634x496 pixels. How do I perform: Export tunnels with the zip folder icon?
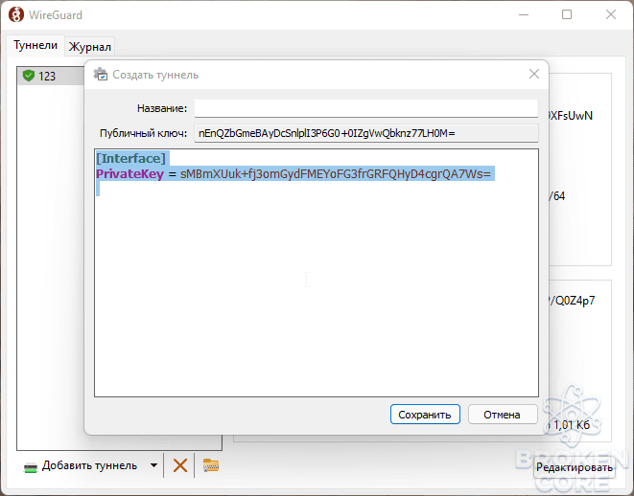pos(211,465)
